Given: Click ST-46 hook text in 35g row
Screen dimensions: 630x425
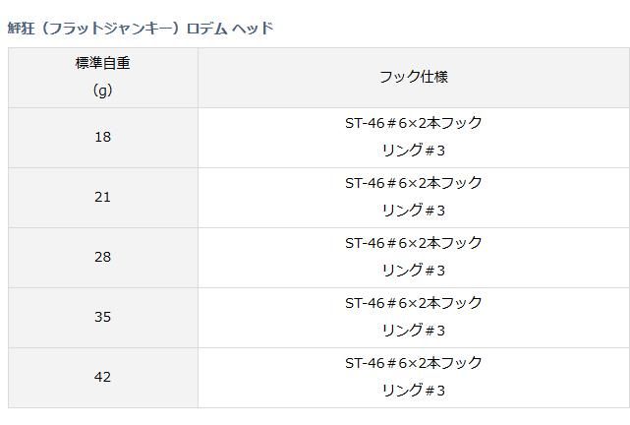Looking at the screenshot, I should (x=413, y=303).
